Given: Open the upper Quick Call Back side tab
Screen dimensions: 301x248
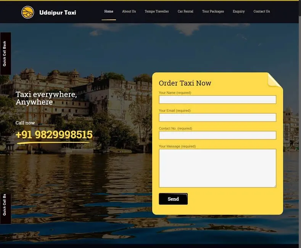Looking at the screenshot, I should click(5, 53).
